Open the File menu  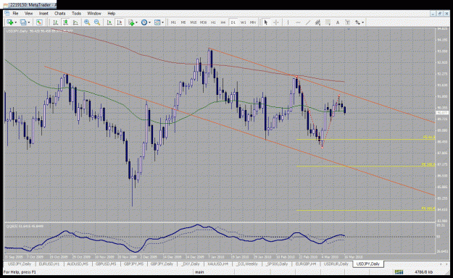15,13
